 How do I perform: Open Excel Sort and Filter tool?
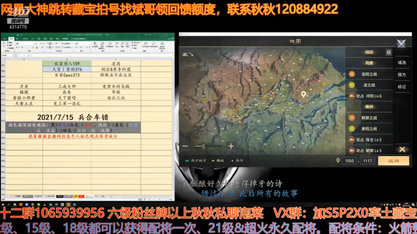coord(145,45)
